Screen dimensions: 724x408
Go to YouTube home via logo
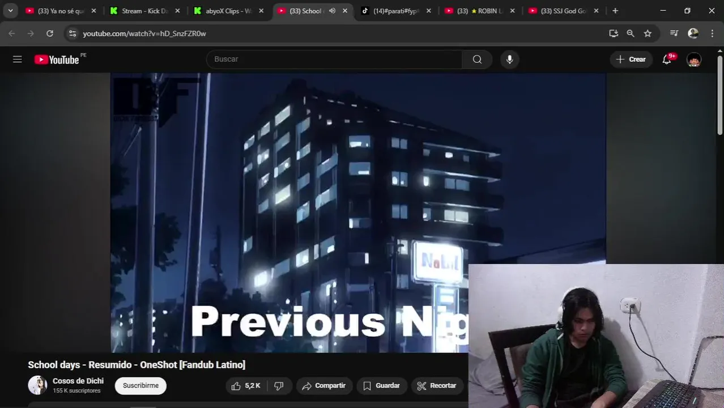(x=57, y=59)
